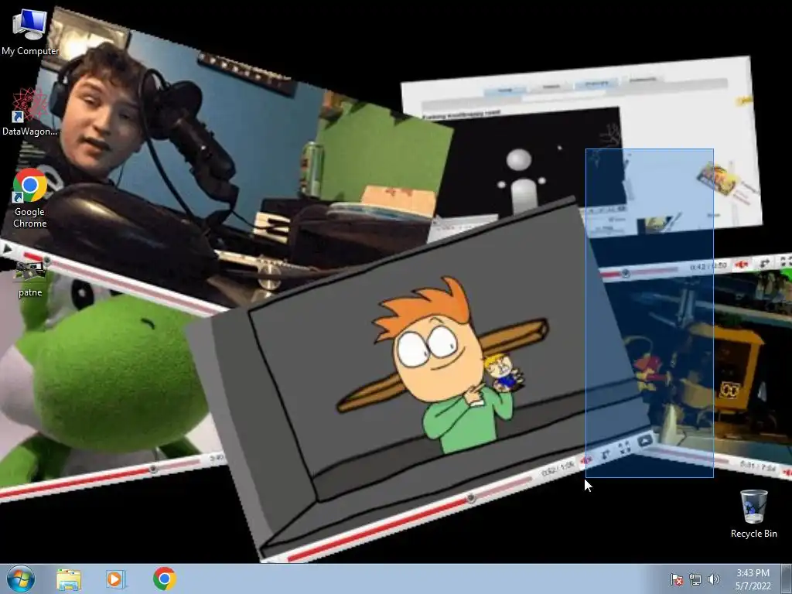Viewport: 792px width, 594px height.
Task: Click the Yoshi plush video's seek knob
Action: (x=153, y=469)
